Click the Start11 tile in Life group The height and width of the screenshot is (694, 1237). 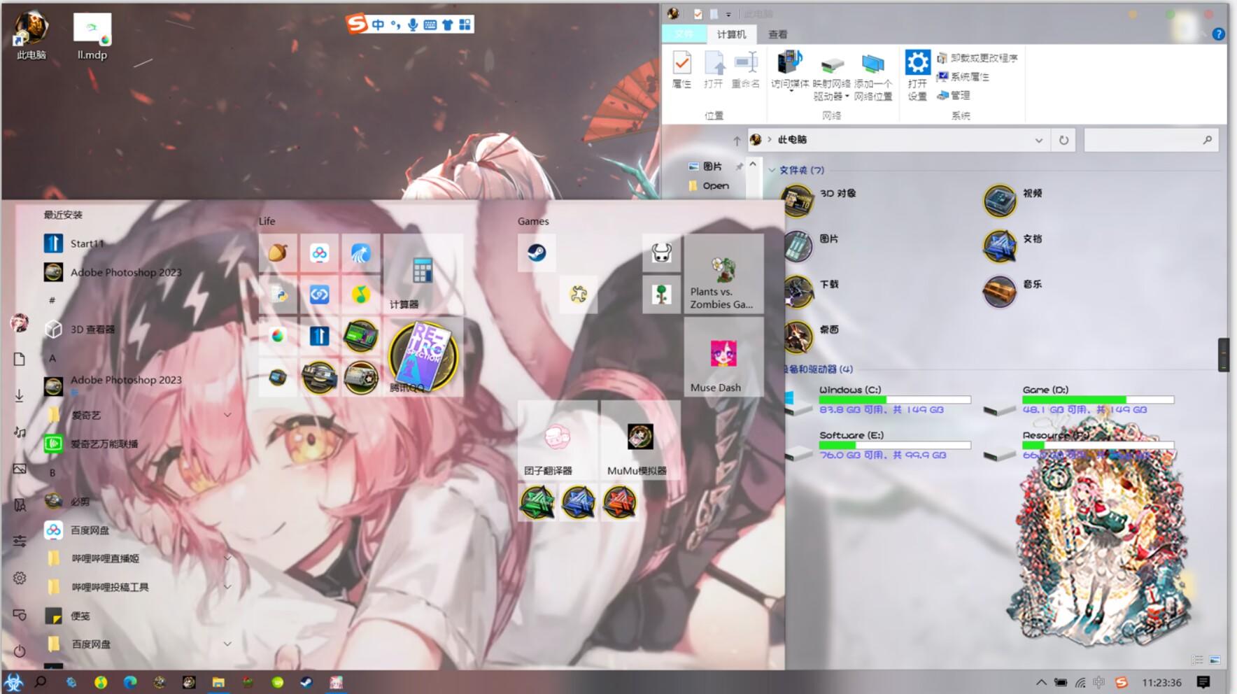(320, 336)
